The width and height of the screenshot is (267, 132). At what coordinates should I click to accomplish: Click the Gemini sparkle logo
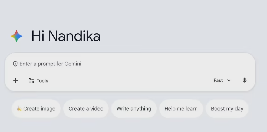point(17,36)
